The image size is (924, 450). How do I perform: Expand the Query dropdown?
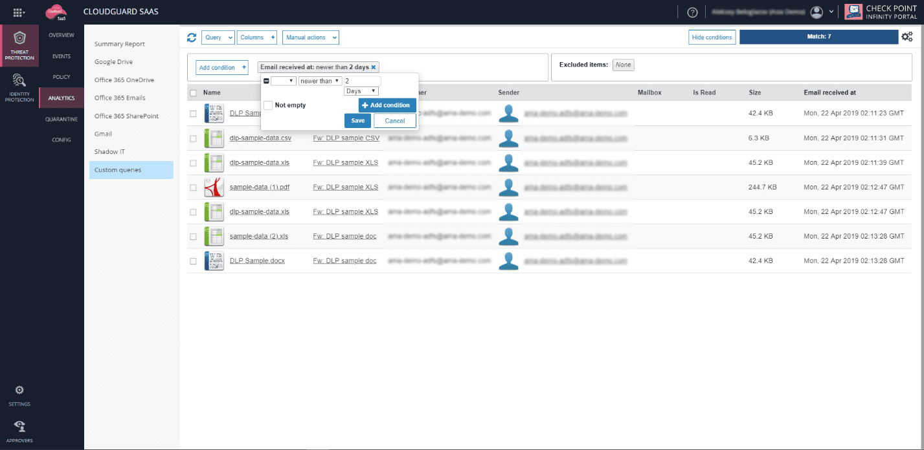pos(218,37)
